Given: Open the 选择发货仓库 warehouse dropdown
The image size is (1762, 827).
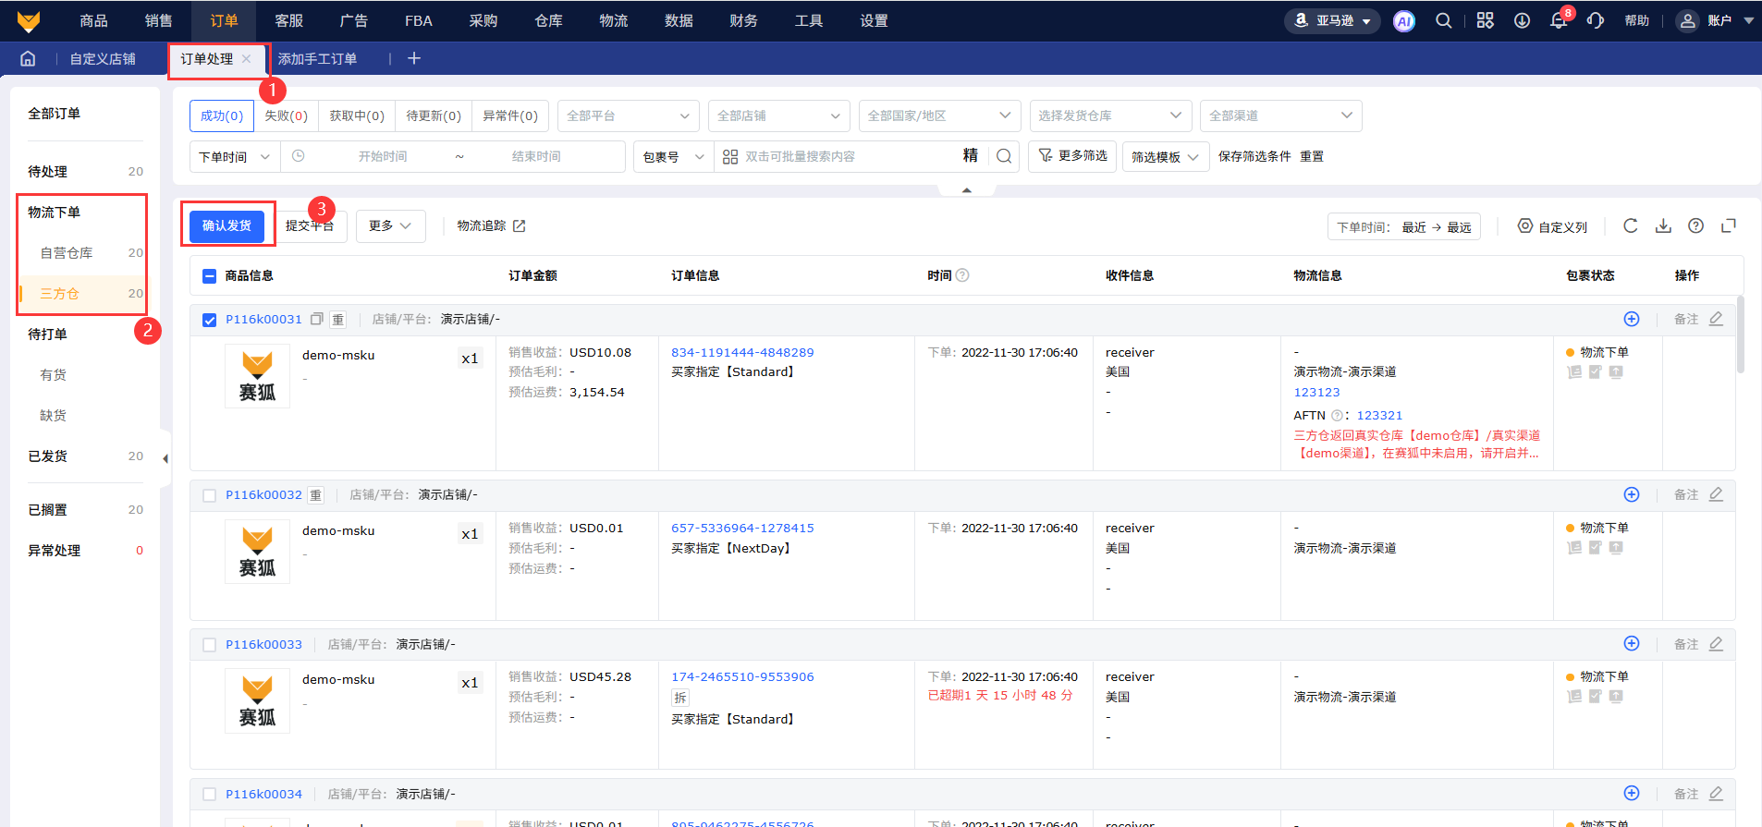Looking at the screenshot, I should (1109, 116).
